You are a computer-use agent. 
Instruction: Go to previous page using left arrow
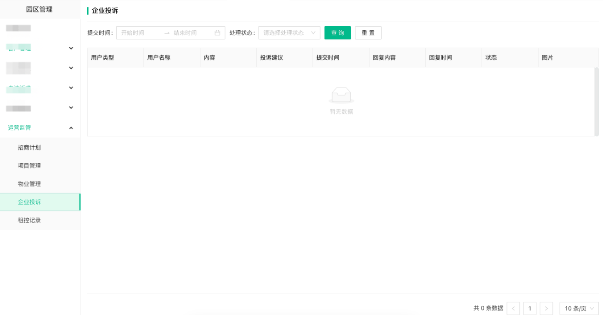tap(513, 309)
